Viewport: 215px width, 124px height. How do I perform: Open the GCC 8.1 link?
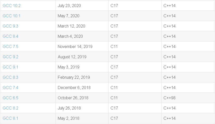11,118
